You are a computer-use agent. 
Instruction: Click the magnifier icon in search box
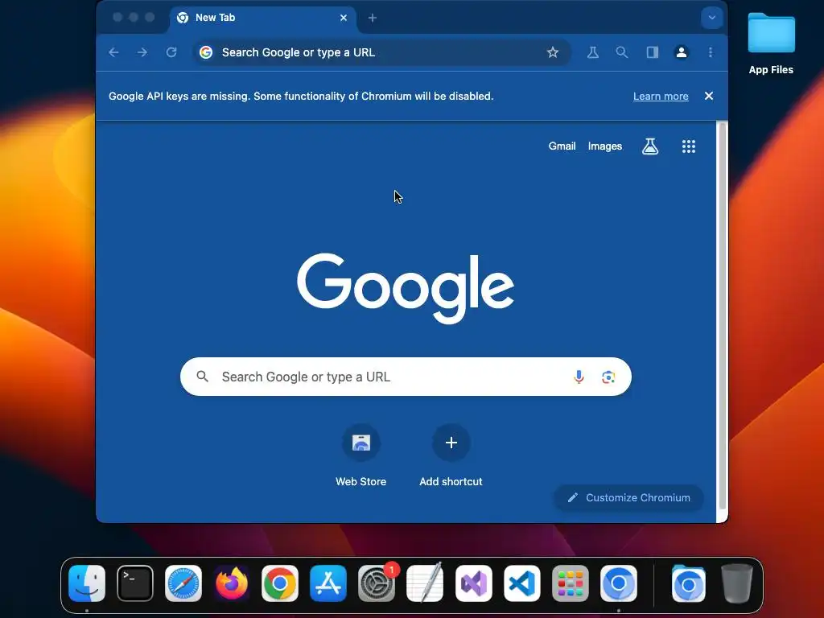(x=202, y=377)
